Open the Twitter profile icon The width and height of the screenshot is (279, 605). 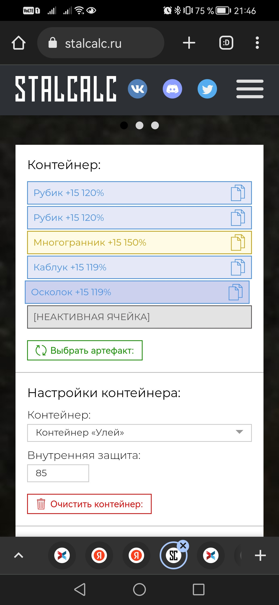(x=207, y=89)
